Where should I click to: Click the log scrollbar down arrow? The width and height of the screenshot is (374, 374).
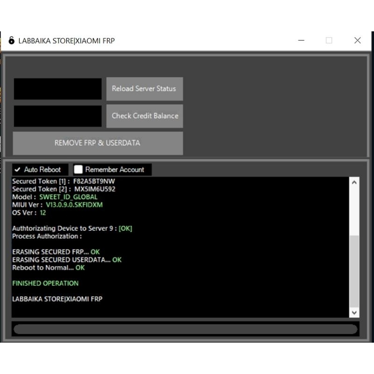click(x=354, y=312)
